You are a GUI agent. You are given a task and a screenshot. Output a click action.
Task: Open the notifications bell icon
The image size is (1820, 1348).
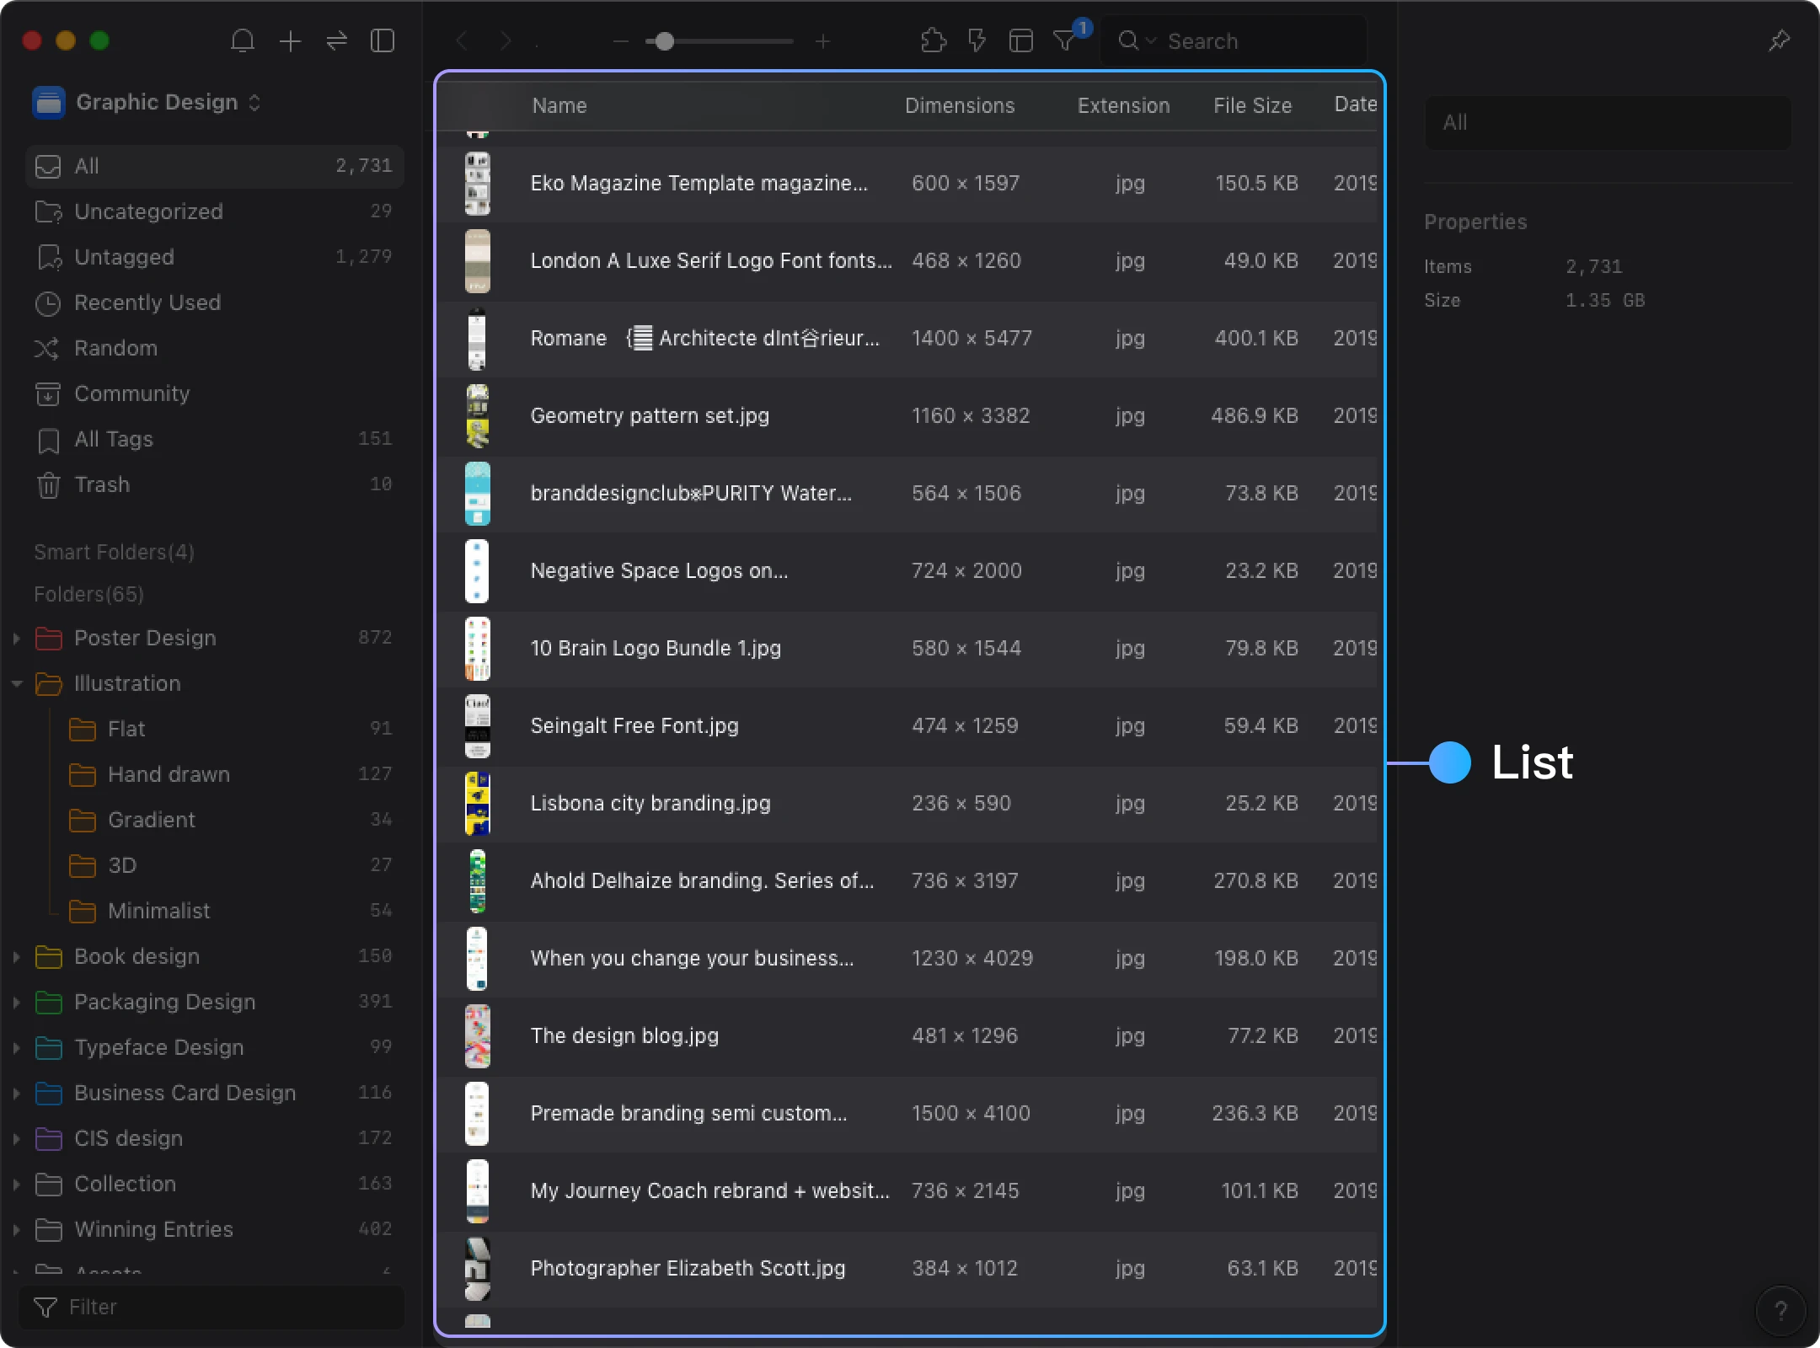click(x=243, y=40)
